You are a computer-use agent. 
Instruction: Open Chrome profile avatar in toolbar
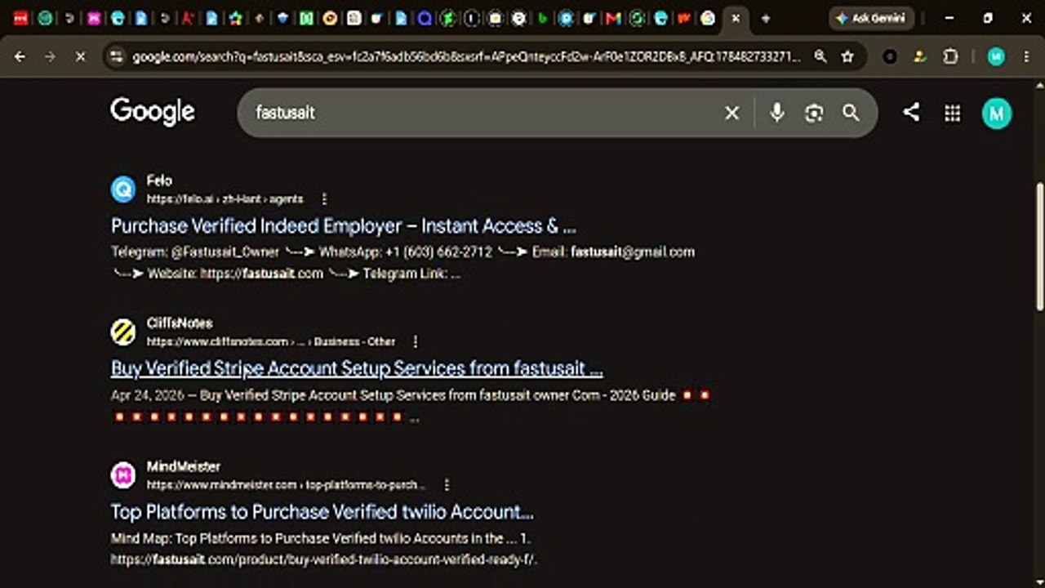996,56
